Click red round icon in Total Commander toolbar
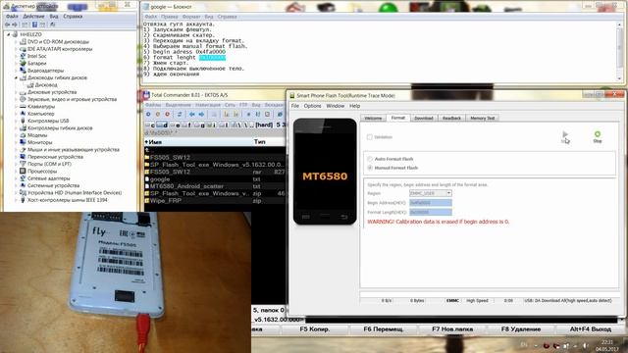The height and width of the screenshot is (353, 628). click(x=168, y=115)
